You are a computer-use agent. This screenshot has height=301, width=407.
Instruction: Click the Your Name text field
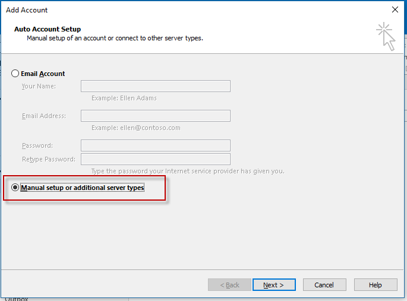(155, 86)
